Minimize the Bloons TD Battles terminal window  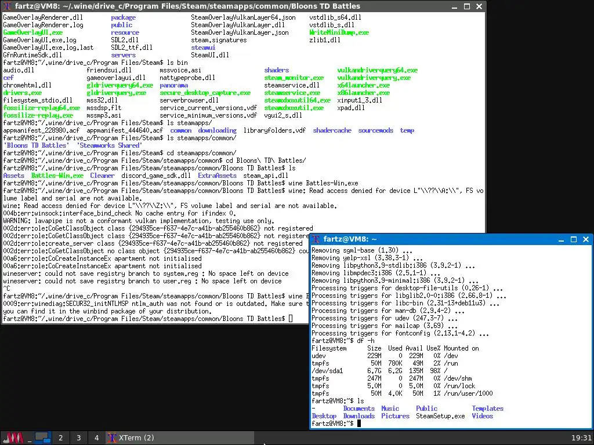click(455, 6)
